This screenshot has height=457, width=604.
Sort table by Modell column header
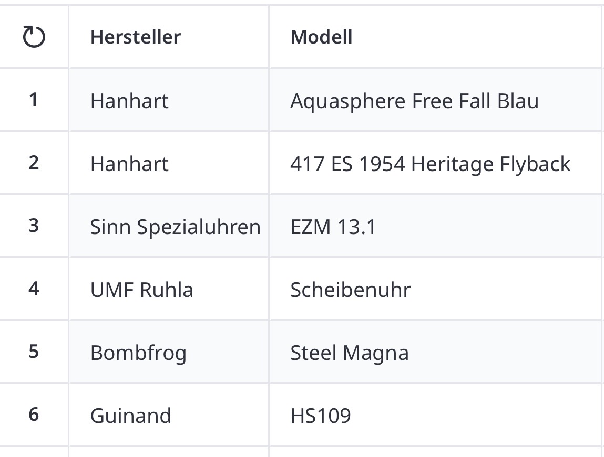[x=321, y=37]
